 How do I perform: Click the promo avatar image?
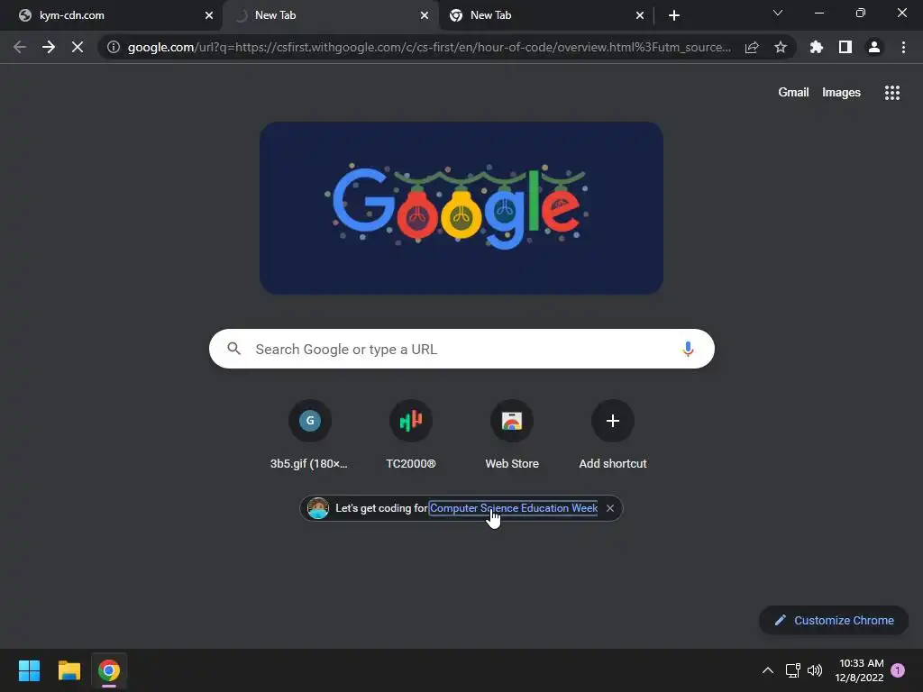[318, 508]
